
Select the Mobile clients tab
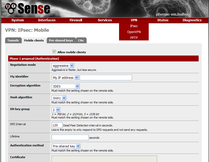[34, 40]
